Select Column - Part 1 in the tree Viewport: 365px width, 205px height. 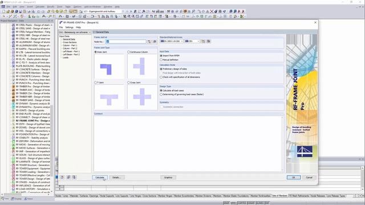70,46
